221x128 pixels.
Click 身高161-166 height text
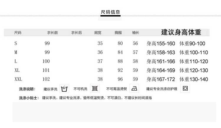[161, 61]
